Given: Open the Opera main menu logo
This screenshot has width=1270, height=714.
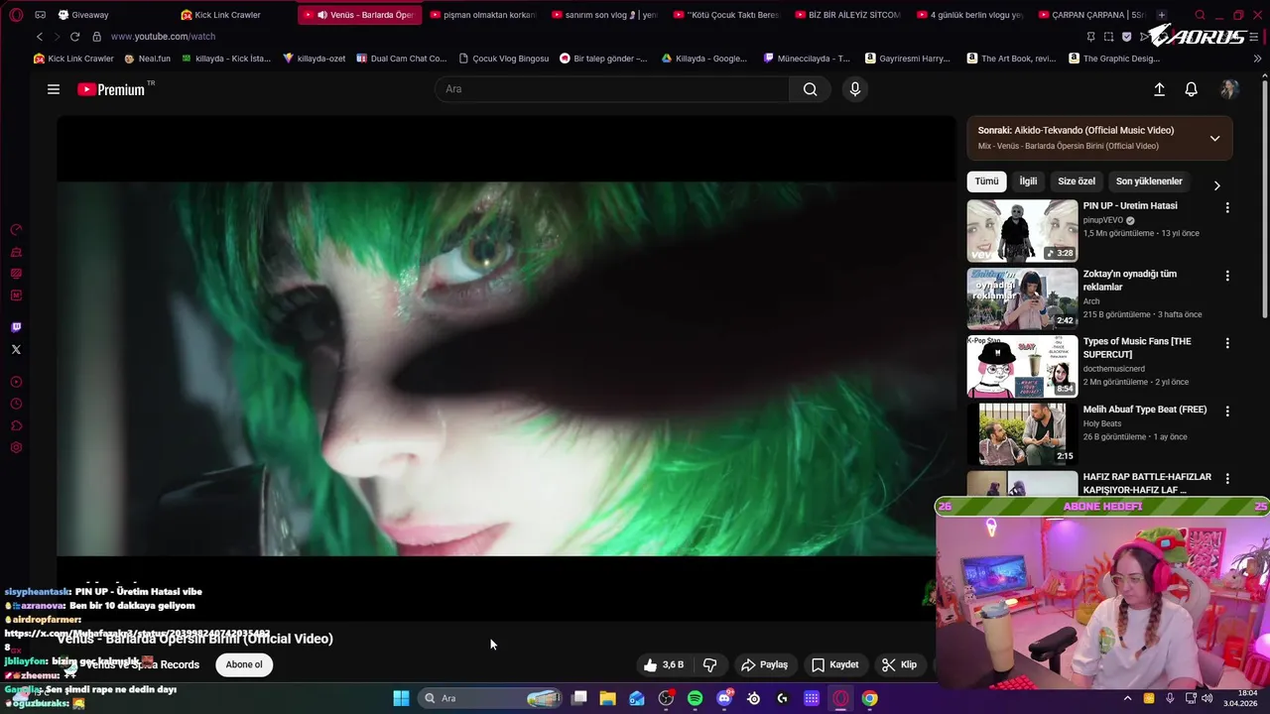Looking at the screenshot, I should (x=16, y=15).
